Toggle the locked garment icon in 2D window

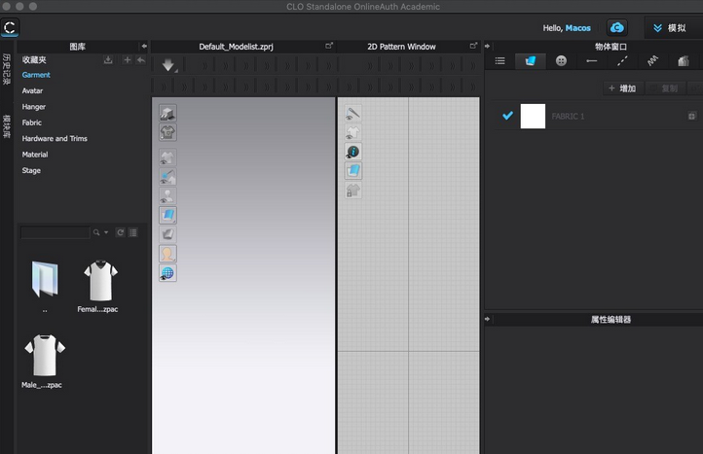coord(352,190)
